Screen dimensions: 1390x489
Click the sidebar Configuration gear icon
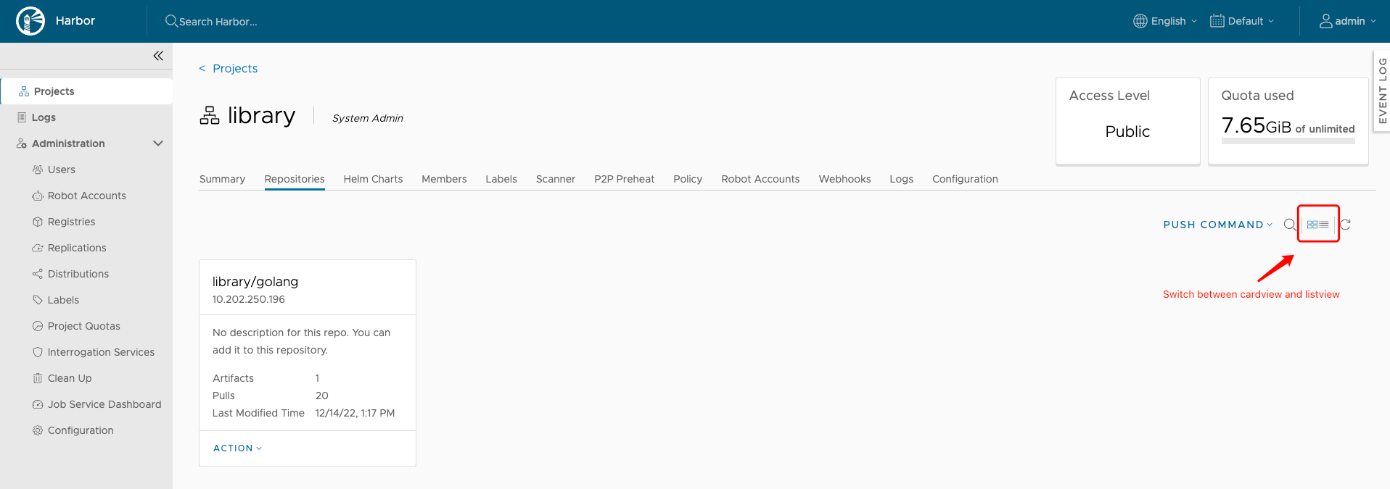38,430
